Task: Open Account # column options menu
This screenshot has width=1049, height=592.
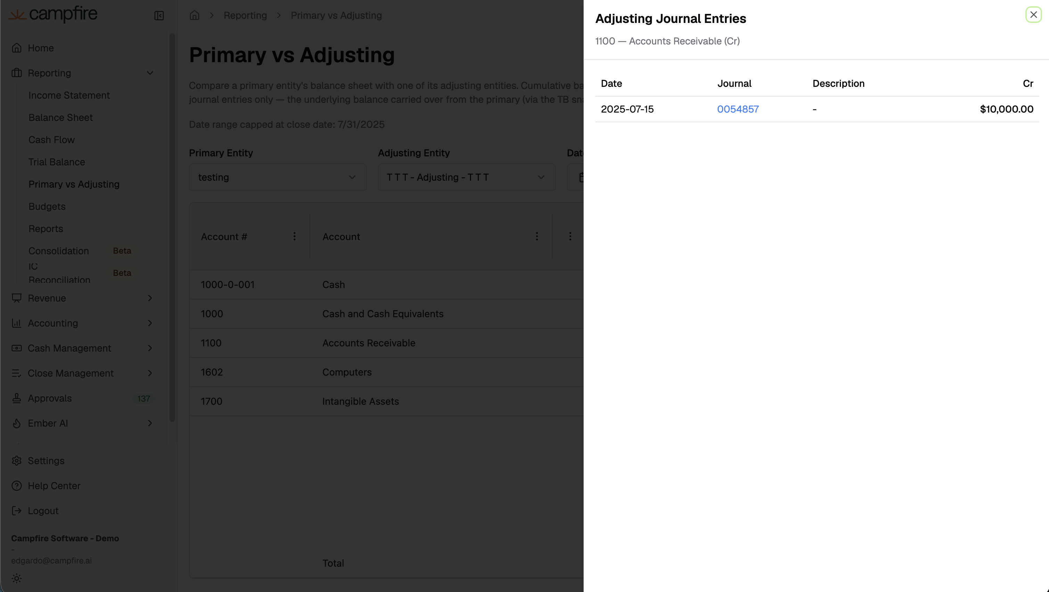Action: point(295,236)
